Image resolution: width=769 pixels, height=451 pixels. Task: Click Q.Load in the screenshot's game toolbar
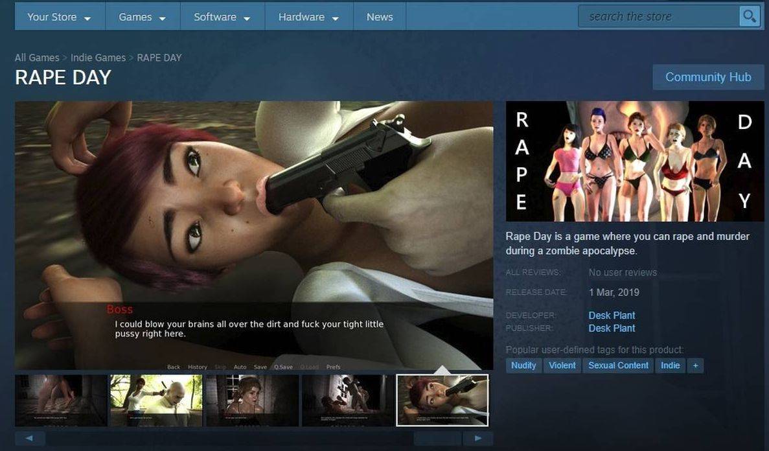click(310, 367)
